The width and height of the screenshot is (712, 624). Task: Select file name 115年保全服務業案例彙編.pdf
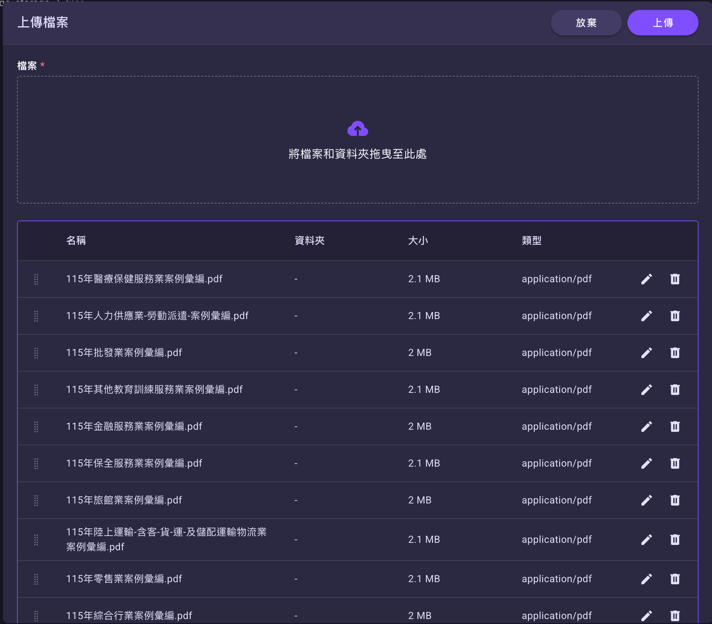click(x=134, y=463)
